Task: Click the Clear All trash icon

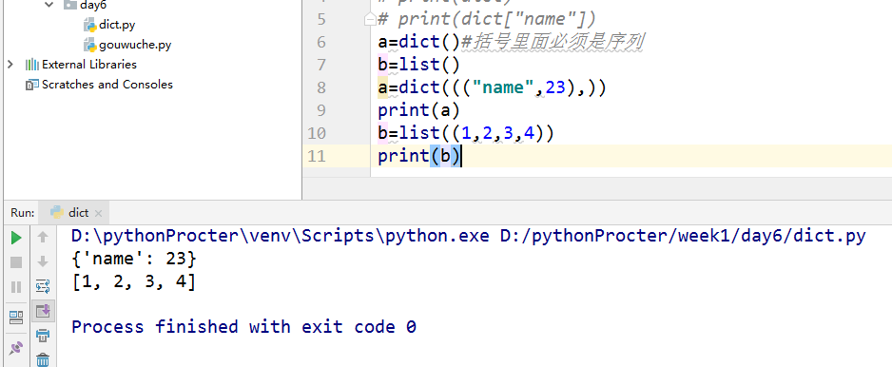Action: click(x=43, y=359)
